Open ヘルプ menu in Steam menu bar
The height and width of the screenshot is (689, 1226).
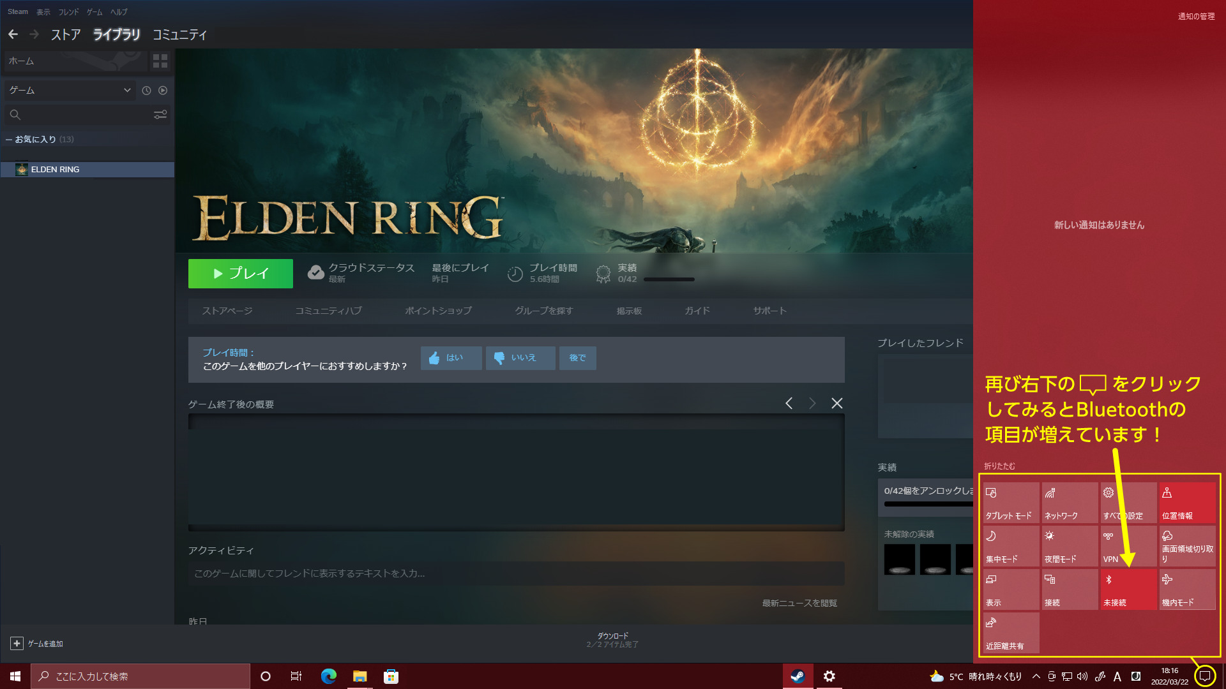pyautogui.click(x=119, y=12)
